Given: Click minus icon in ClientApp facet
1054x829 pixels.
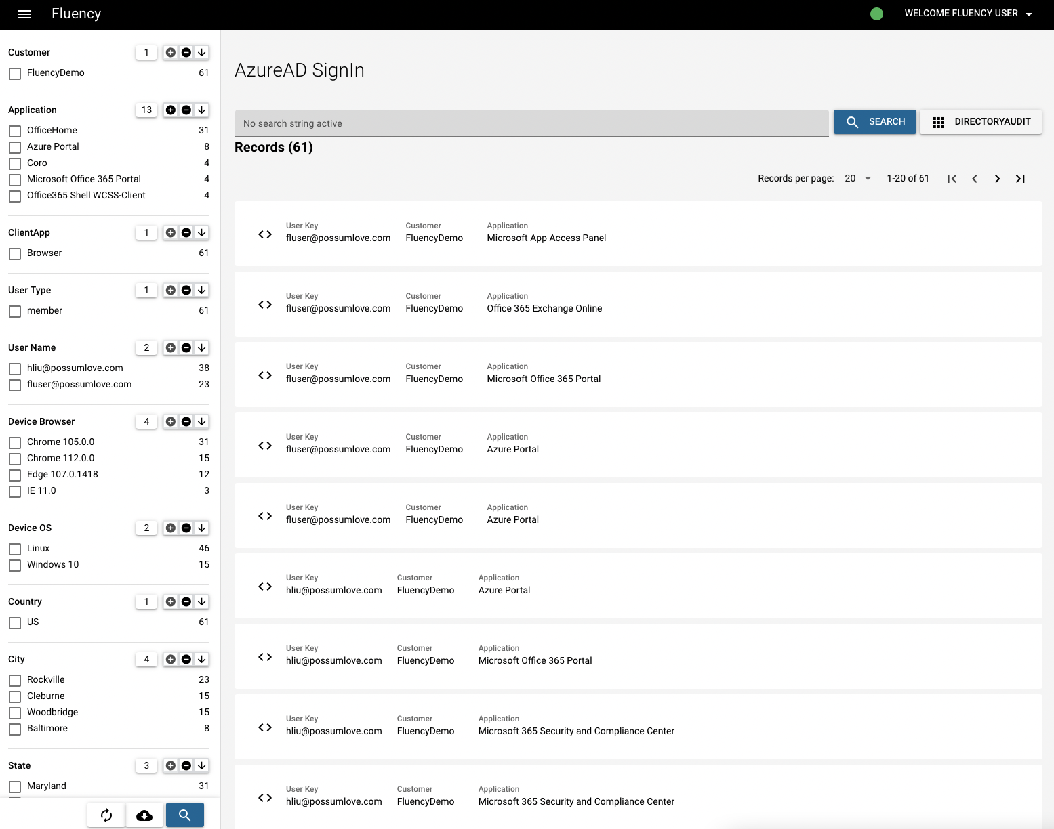Looking at the screenshot, I should pos(186,232).
